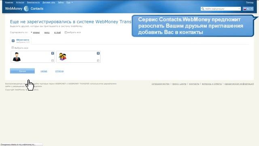Open the 'пресс-центр' footer link
The height and width of the screenshot is (146, 259).
[179, 84]
